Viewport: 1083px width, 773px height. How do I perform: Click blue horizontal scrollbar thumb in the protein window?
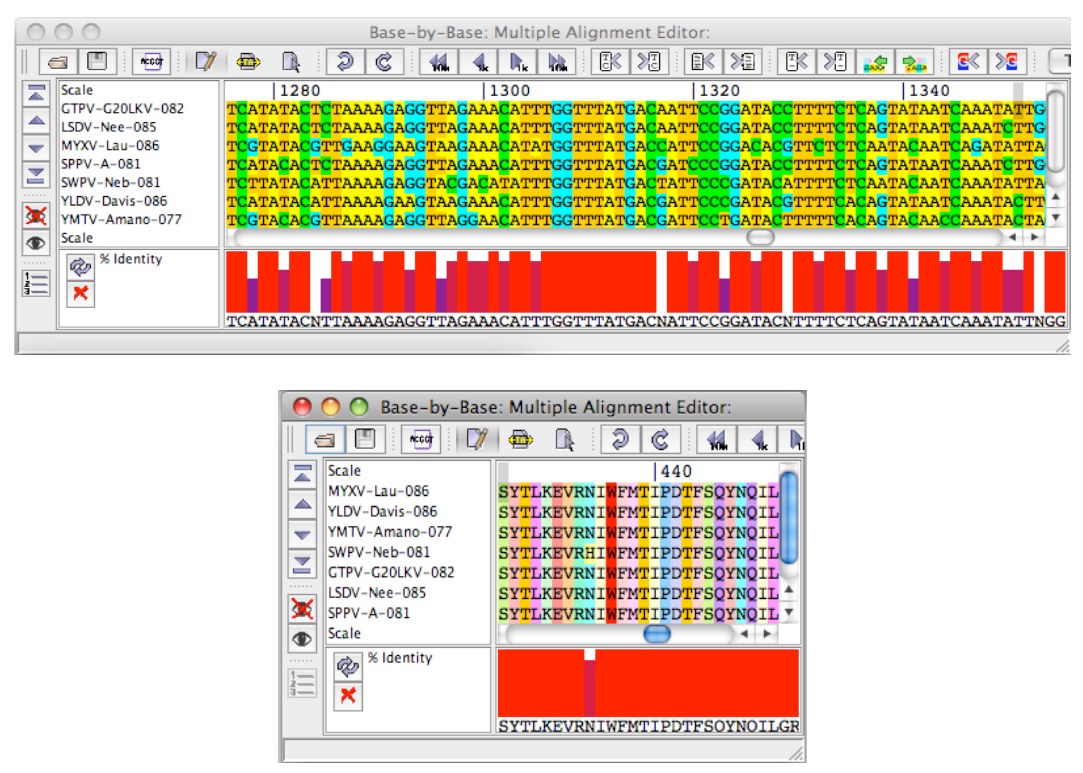[x=657, y=634]
